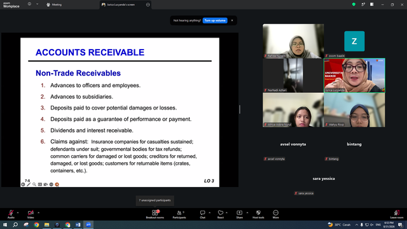The image size is (407, 229).
Task: Expand dropdown chevron next to info icon
Action: [37, 4]
